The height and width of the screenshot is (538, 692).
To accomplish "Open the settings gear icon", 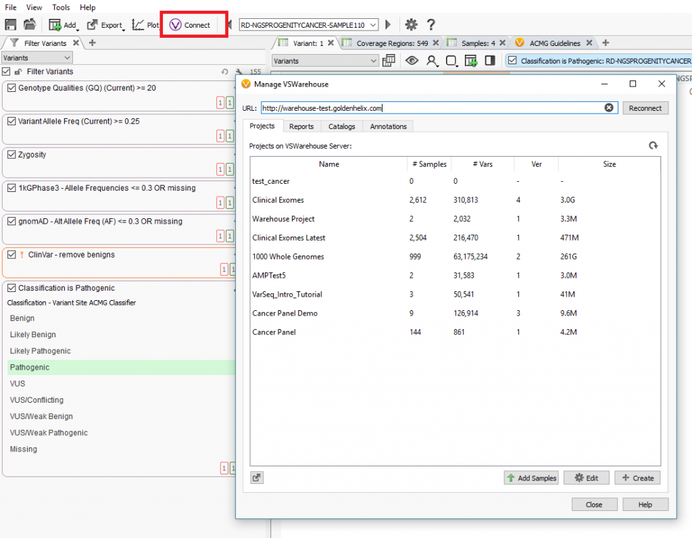I will pyautogui.click(x=411, y=24).
